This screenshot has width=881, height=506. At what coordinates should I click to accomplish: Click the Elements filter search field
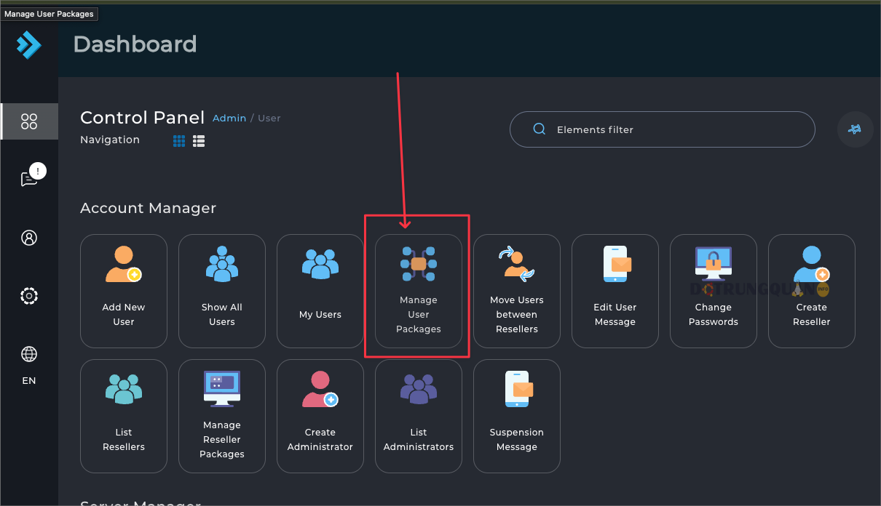click(x=663, y=129)
